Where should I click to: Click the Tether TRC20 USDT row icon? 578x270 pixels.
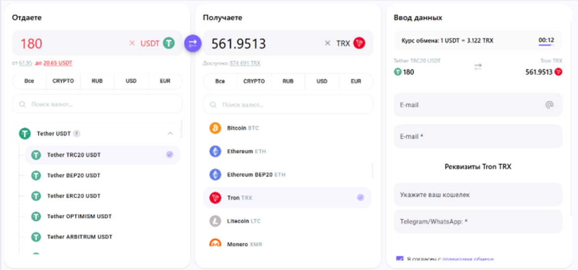pyautogui.click(x=36, y=155)
